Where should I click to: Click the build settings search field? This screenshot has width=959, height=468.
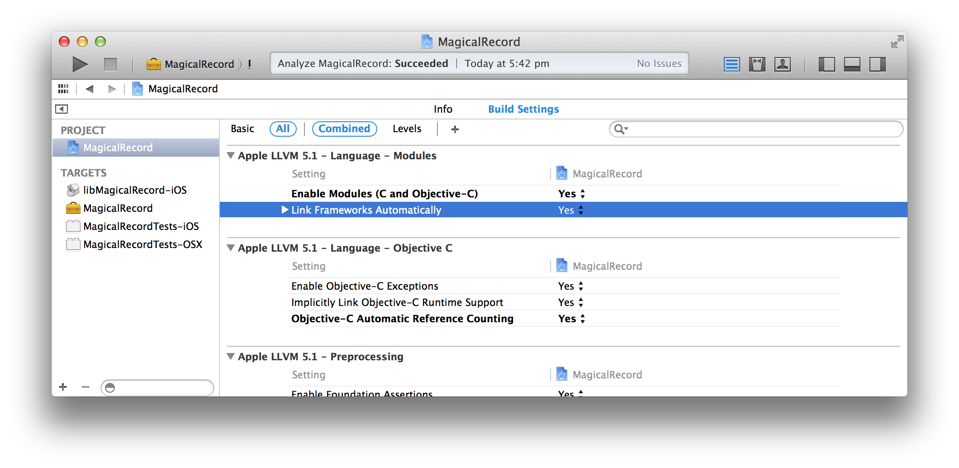tap(756, 129)
